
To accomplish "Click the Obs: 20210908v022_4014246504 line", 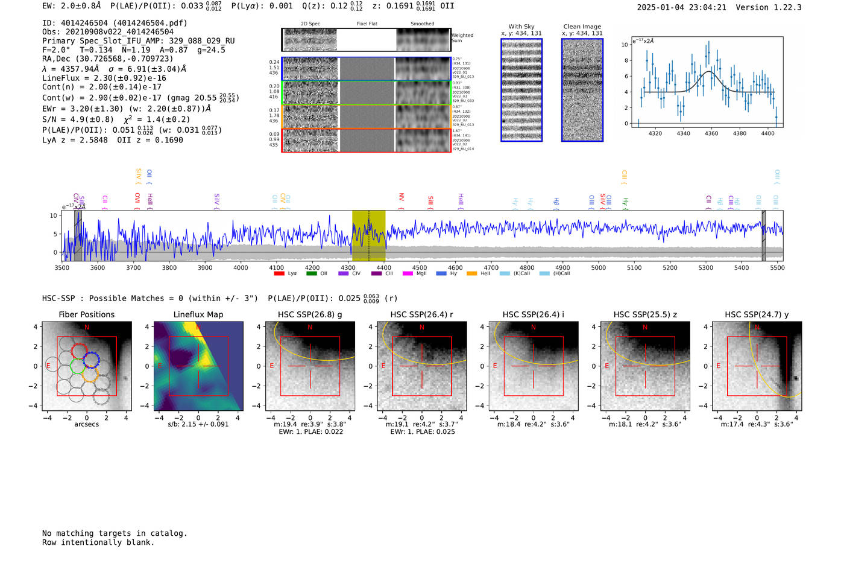I will coord(108,32).
